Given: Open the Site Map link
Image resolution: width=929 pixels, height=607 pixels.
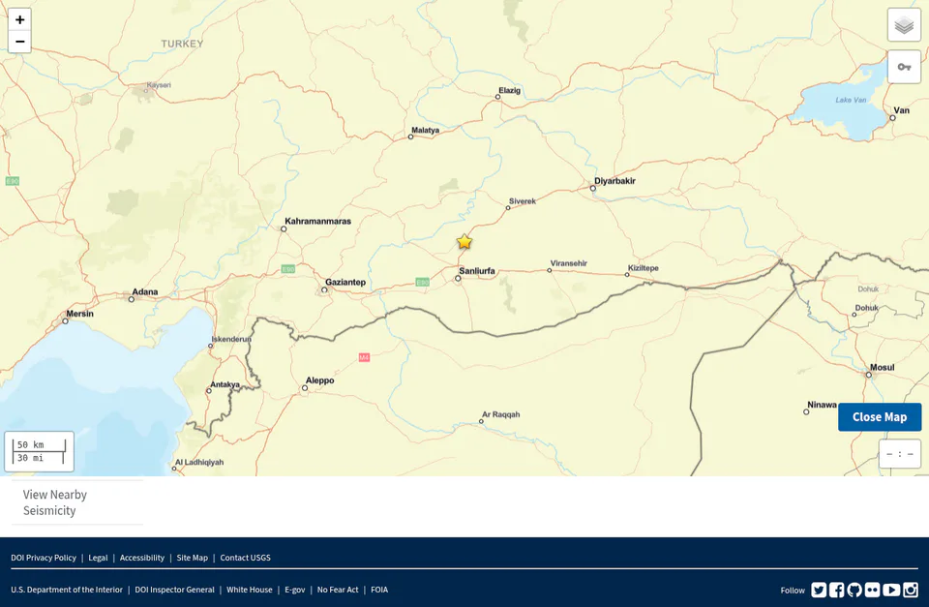Looking at the screenshot, I should pos(192,558).
